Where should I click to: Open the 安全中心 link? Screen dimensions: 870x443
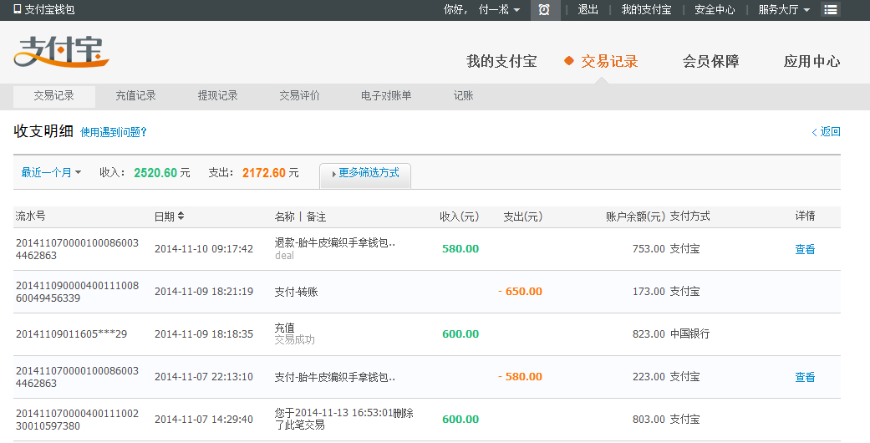tap(715, 10)
